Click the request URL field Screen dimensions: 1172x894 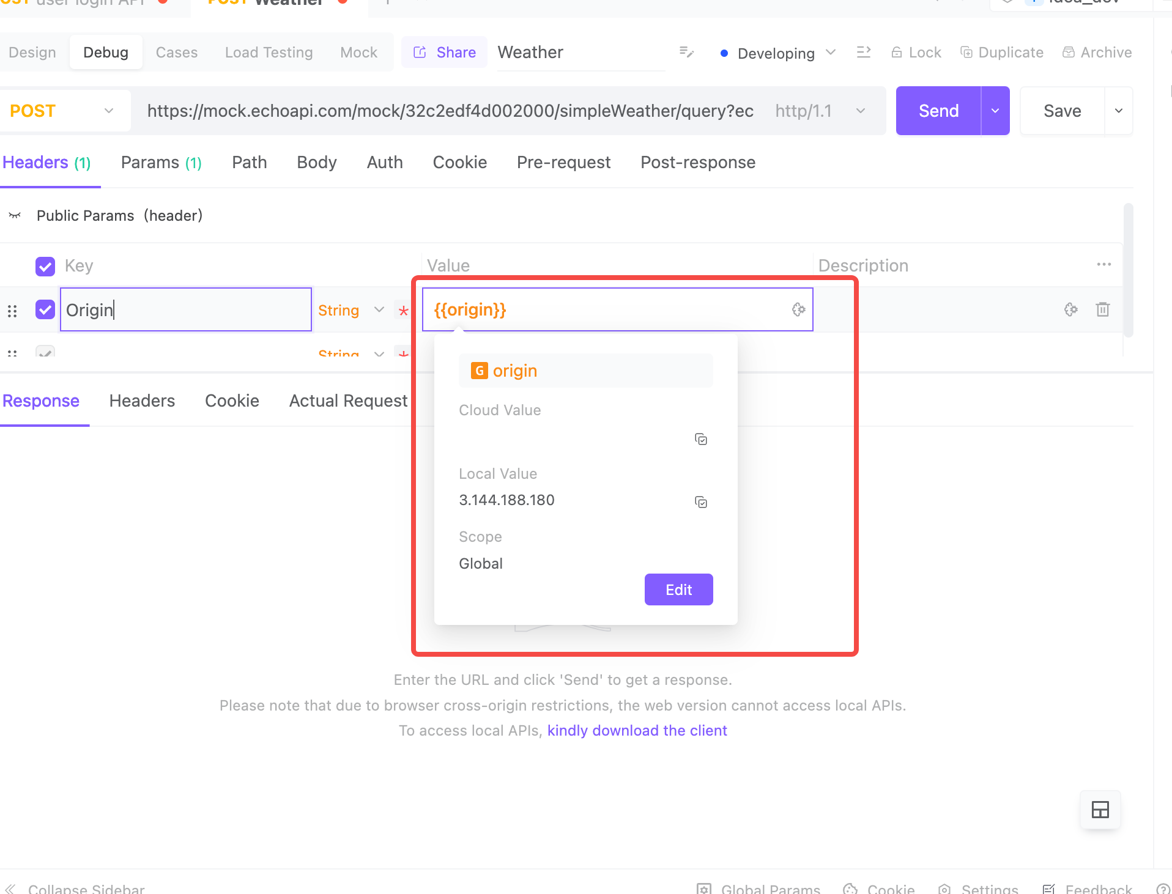(x=450, y=111)
